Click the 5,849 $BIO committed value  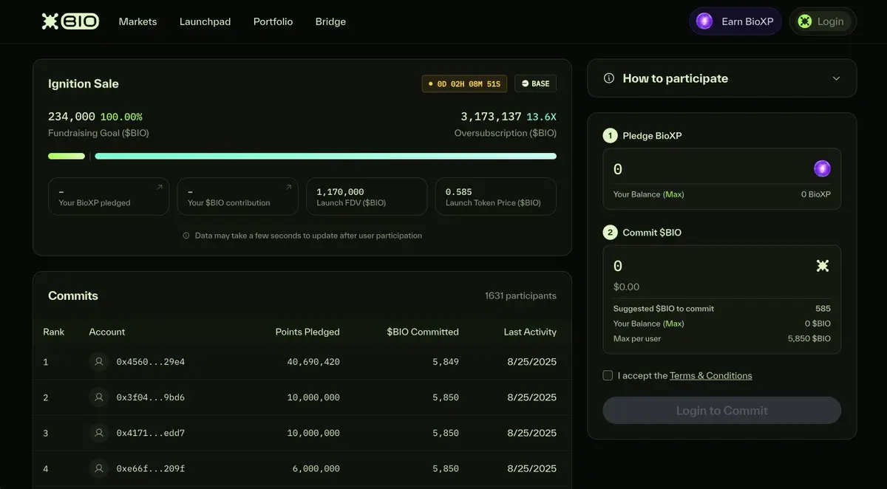tap(446, 362)
